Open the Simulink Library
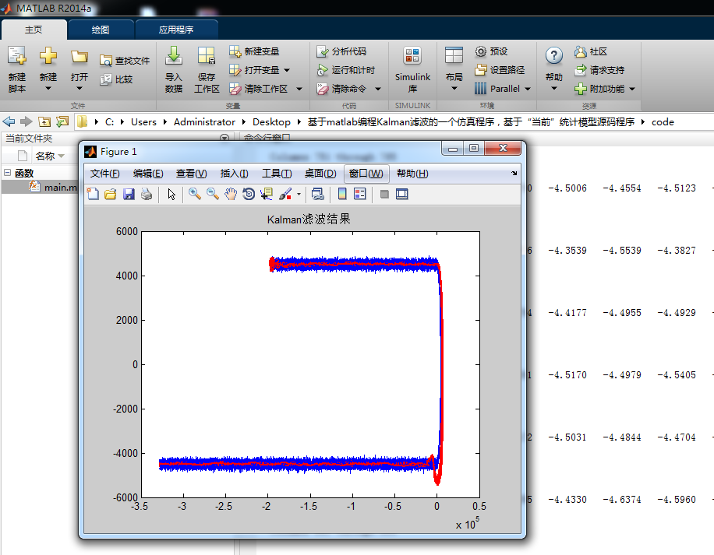This screenshot has width=714, height=555. (412, 69)
